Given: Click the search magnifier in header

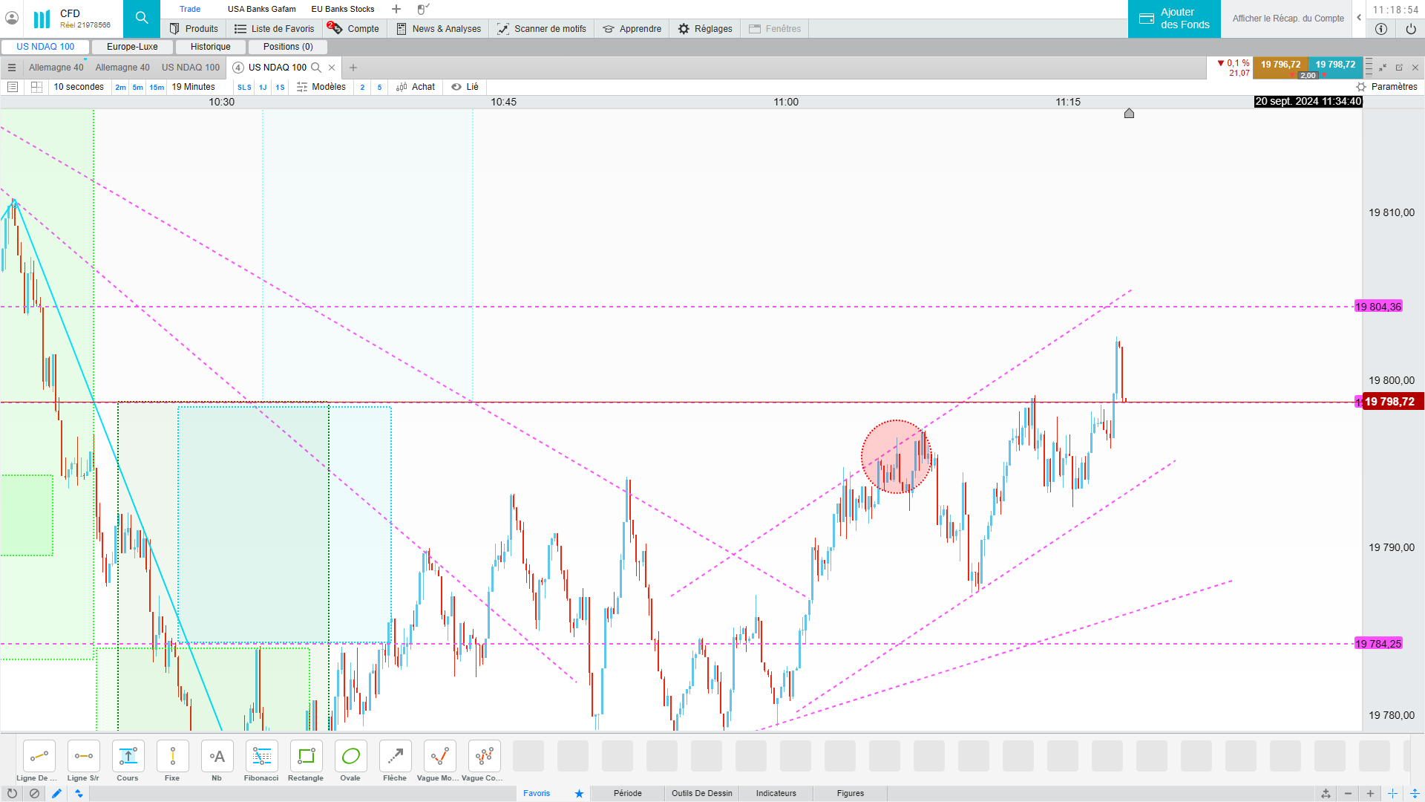Looking at the screenshot, I should pyautogui.click(x=141, y=18).
